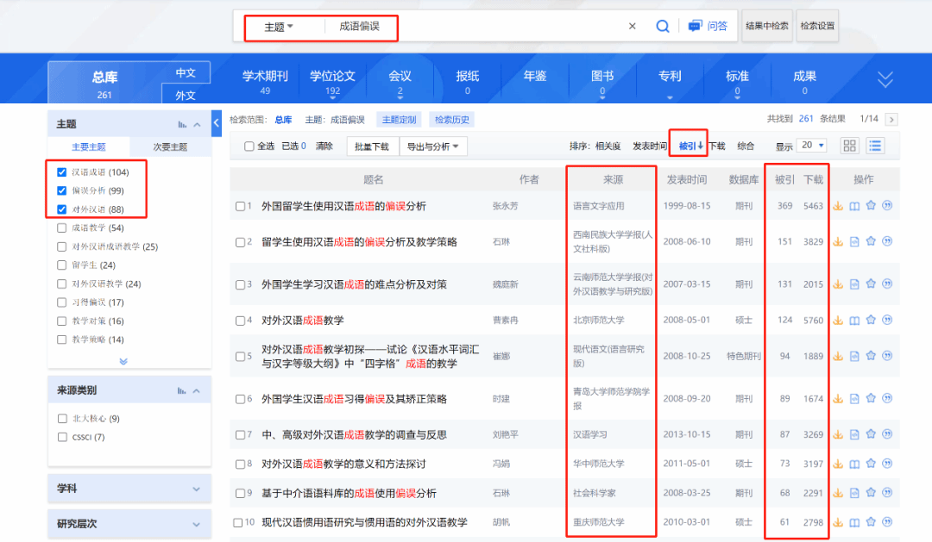Tick the 北大核心 (9) source checkbox
932x542 pixels.
(x=62, y=419)
